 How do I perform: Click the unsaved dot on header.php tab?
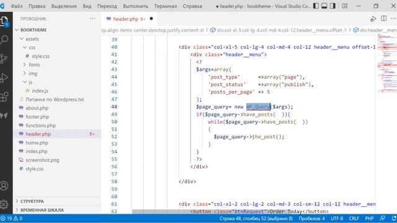click(x=151, y=19)
